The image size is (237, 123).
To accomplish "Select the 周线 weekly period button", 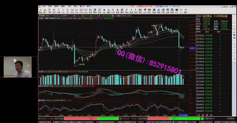I will click(x=95, y=11).
